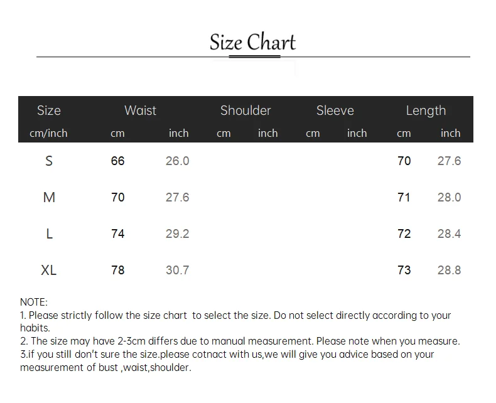Click length value 73 for XL
This screenshot has width=496, height=403.
pos(404,270)
